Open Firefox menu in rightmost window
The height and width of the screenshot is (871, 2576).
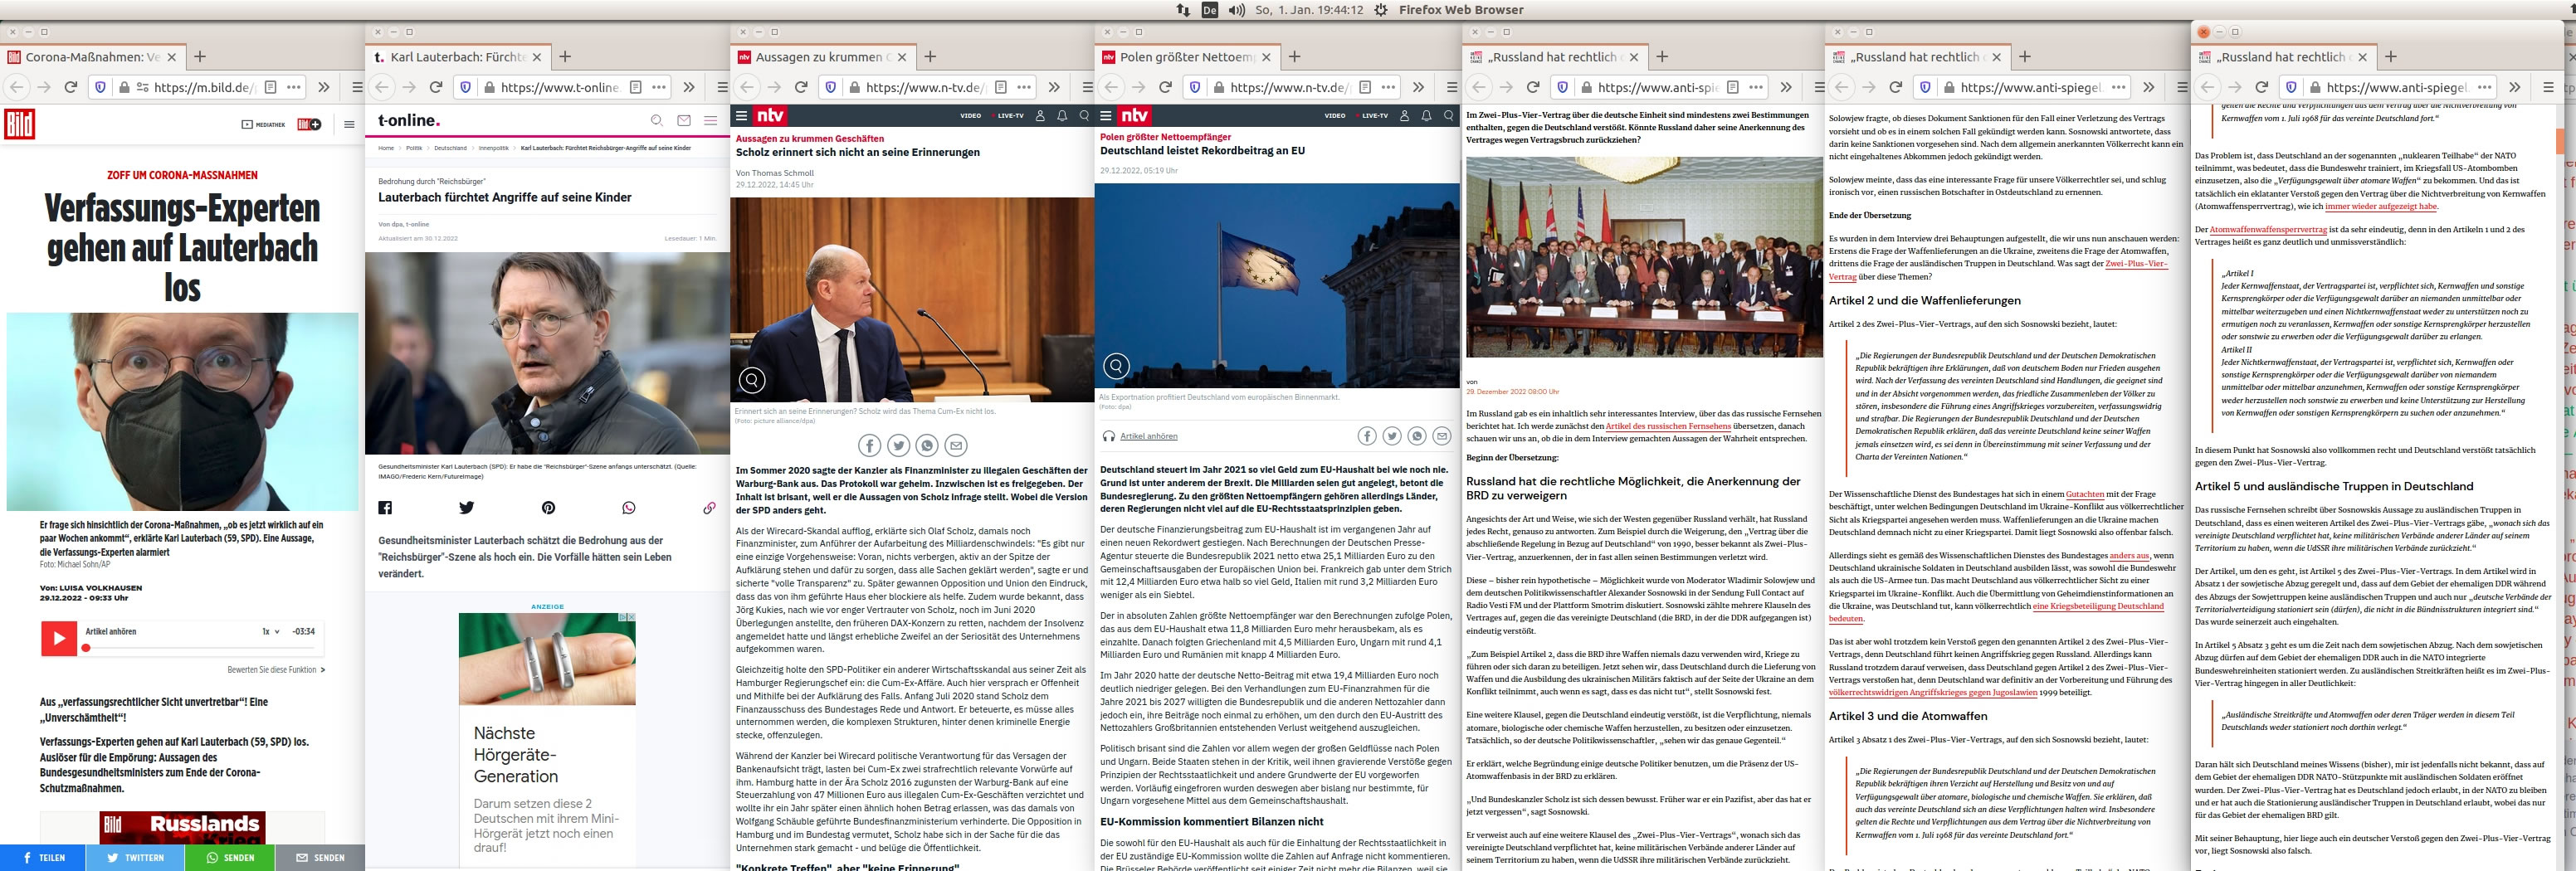2548,87
